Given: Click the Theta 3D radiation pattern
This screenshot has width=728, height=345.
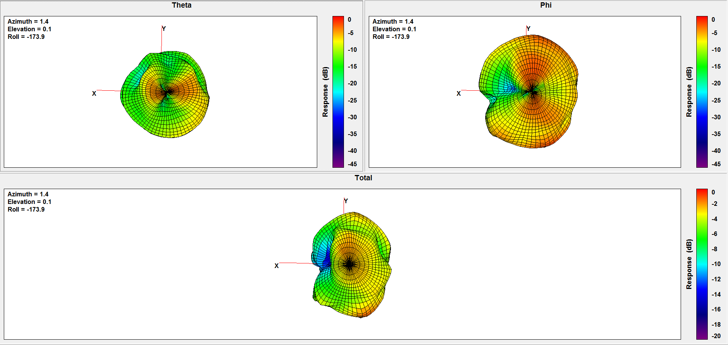Looking at the screenshot, I should click(x=165, y=94).
